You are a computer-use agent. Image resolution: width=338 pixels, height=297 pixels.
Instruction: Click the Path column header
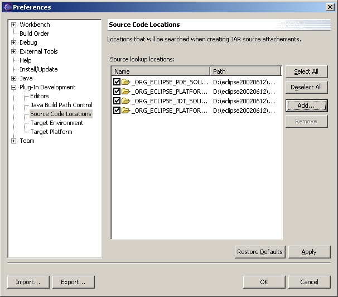(x=245, y=71)
